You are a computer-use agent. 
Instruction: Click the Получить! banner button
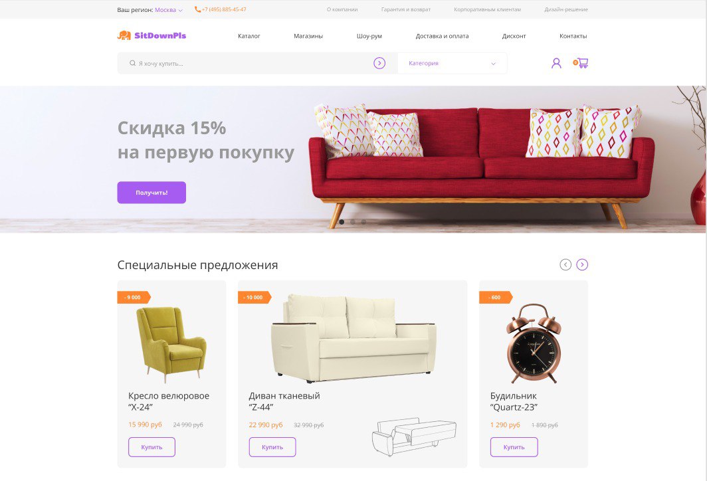(x=151, y=193)
